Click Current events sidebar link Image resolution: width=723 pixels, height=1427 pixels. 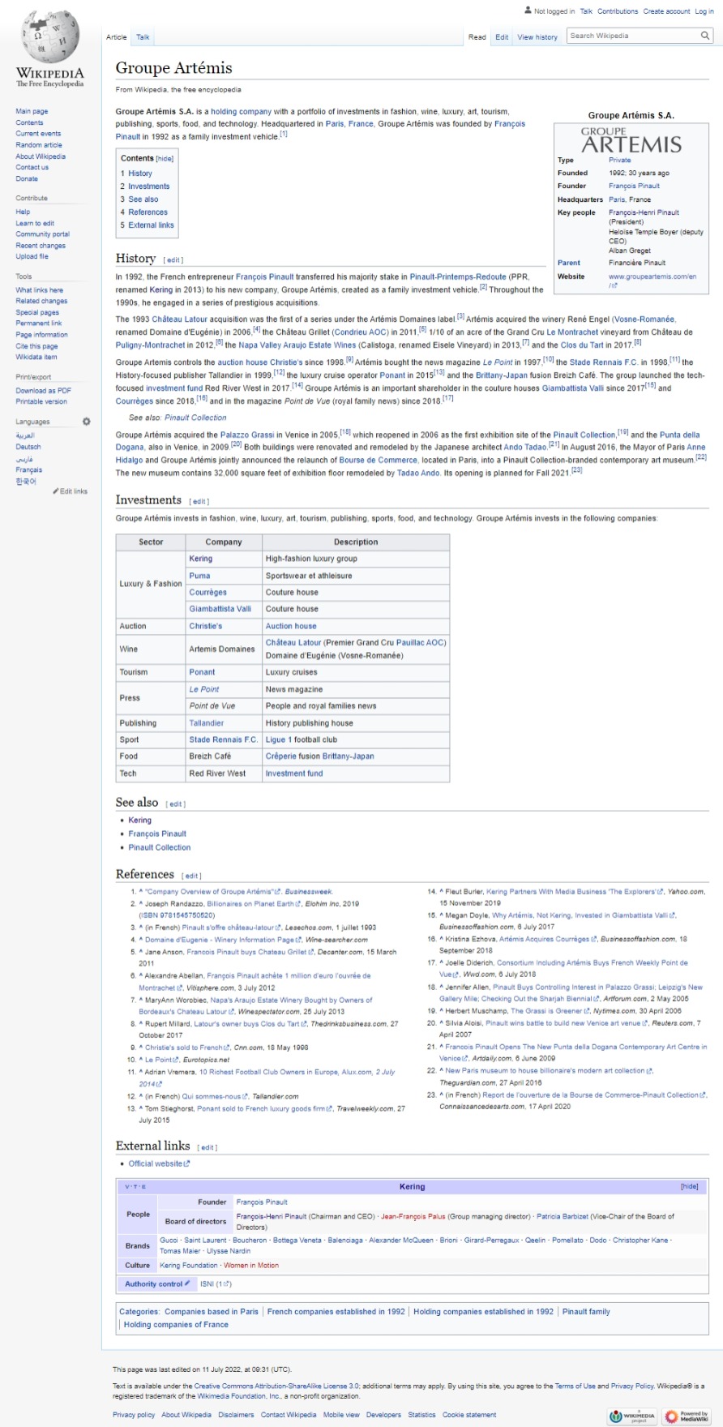click(x=38, y=134)
